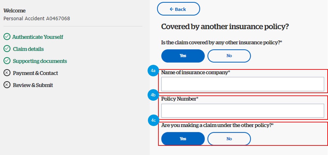Viewport: 328px width, 155px height.
Task: Click the X icon beside Review & Submit
Action: [x=7, y=85]
